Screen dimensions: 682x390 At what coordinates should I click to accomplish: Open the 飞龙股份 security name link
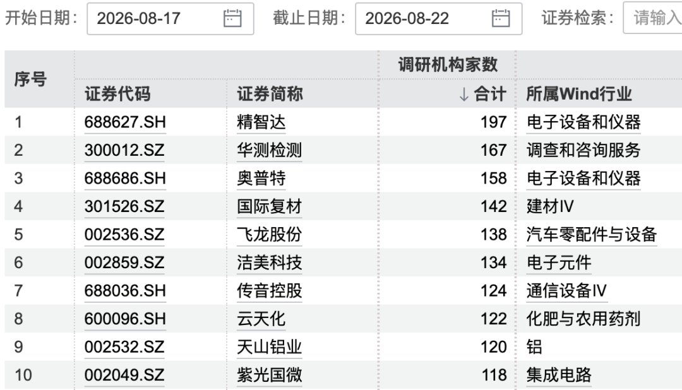[269, 235]
